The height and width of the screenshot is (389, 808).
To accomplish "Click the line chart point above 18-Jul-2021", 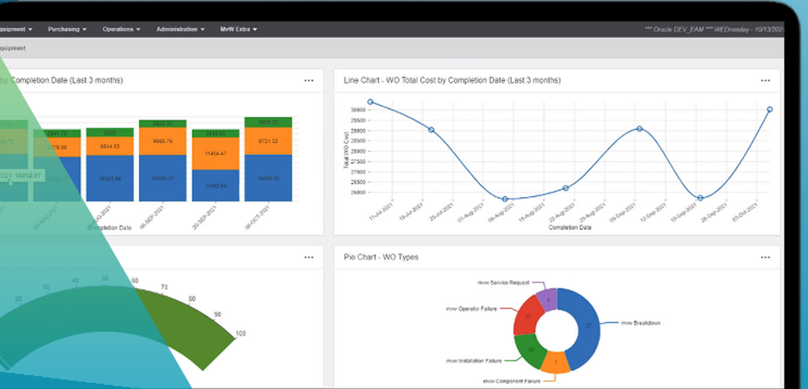I will click(431, 130).
